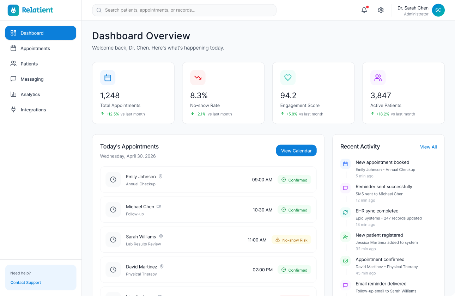The image size is (455, 296).
Task: Click the New appointment booked activity icon
Action: [346, 164]
